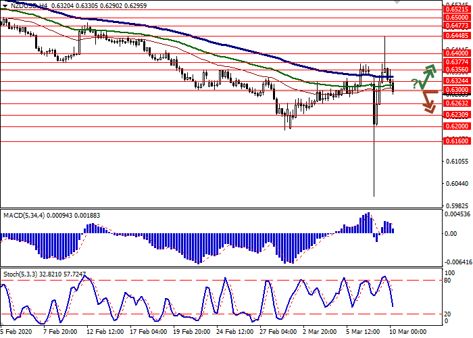Click the 0.6200 price level label
The image size is (473, 338).
pos(456,126)
